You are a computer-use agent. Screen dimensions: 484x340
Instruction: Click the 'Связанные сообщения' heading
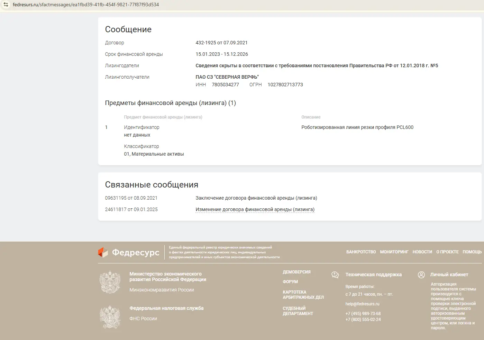pos(152,185)
